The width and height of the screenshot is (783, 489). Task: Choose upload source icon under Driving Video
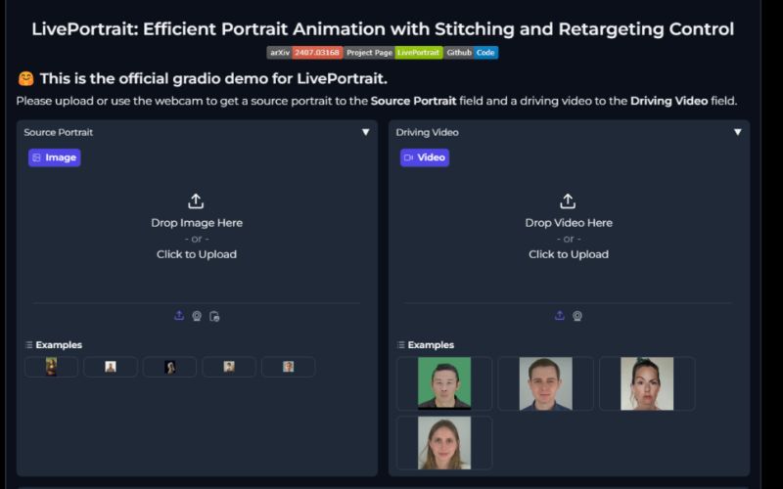560,316
